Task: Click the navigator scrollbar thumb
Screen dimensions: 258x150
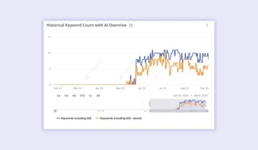Action: 178,111
